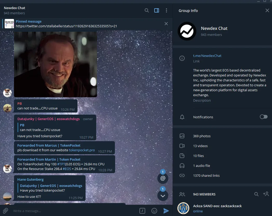Click the info circle icon
Image resolution: width=272 pixels, height=216 pixels.
182,58
